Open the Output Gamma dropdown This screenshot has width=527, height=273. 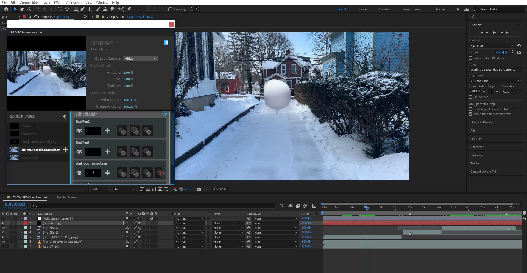coord(140,59)
